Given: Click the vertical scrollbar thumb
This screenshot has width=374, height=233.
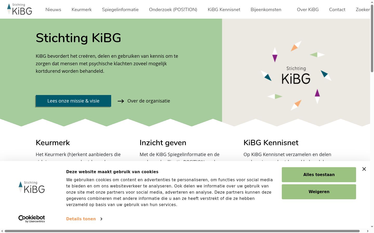Looking at the screenshot, I should [372, 39].
